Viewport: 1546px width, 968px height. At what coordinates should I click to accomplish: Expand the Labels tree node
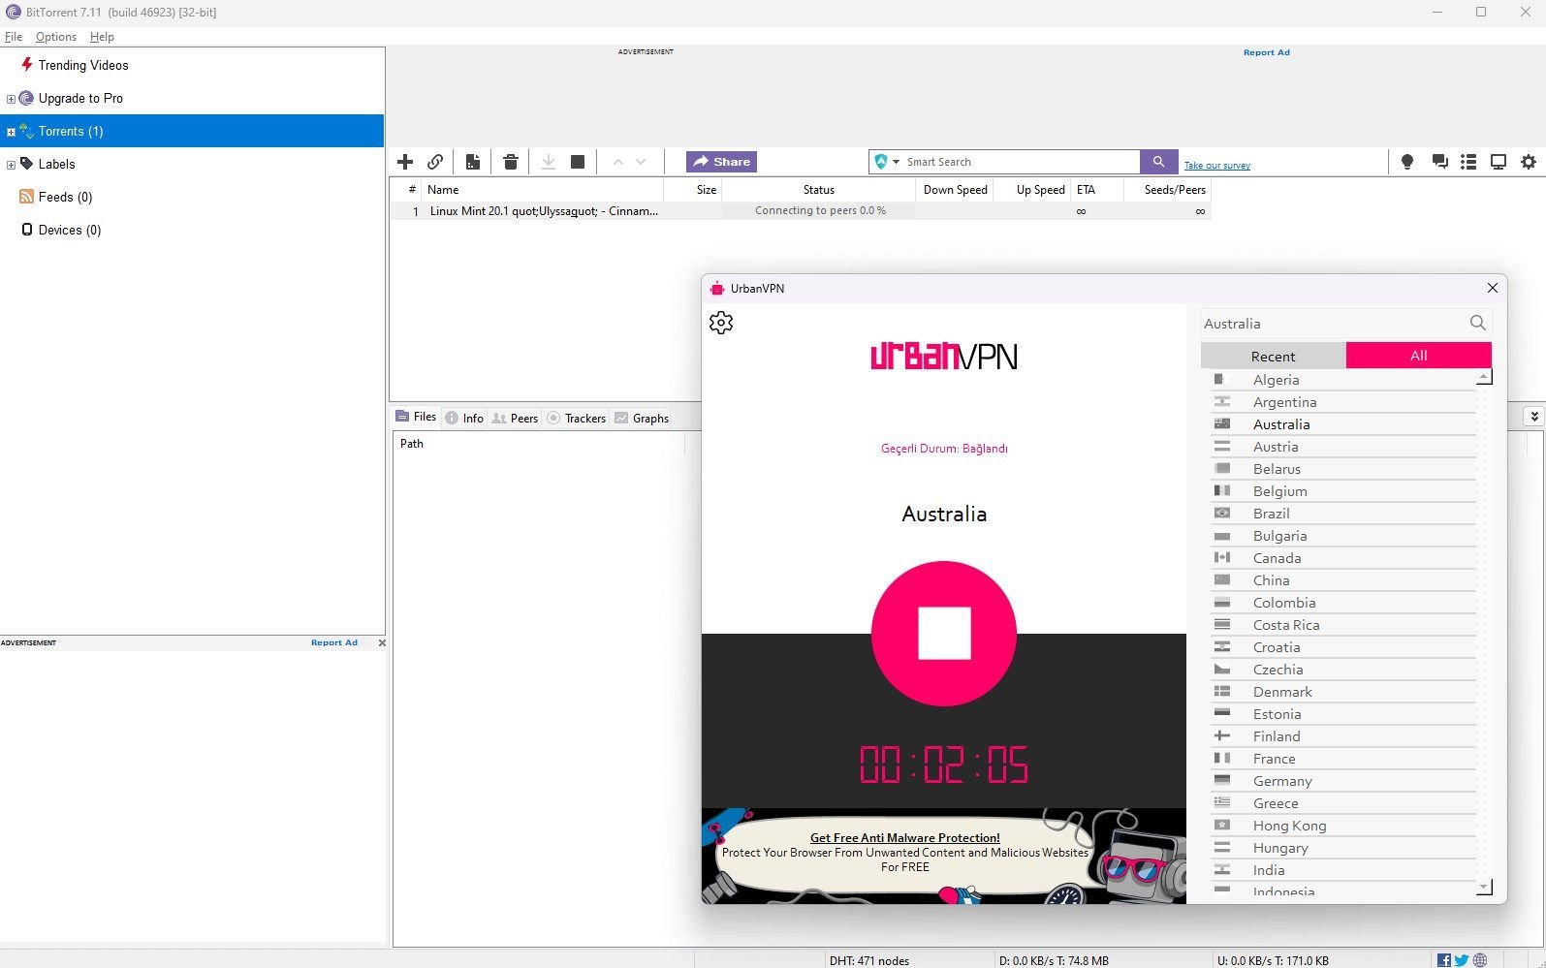coord(11,165)
